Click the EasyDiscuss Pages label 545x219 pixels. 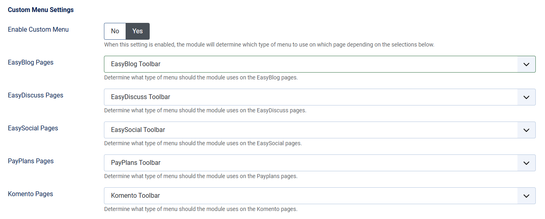pyautogui.click(x=36, y=95)
